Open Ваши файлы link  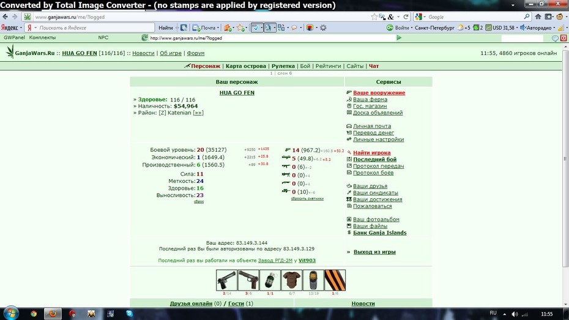point(370,226)
